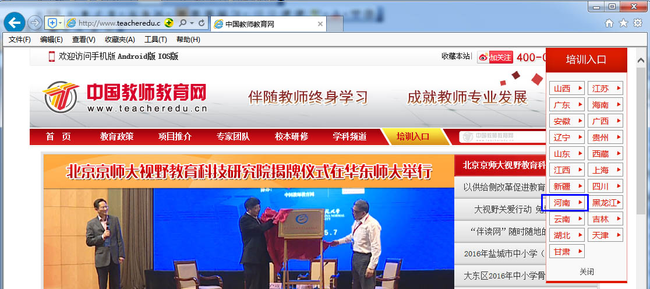
Task: Expand address bar search dropdown arrow
Action: pos(192,23)
